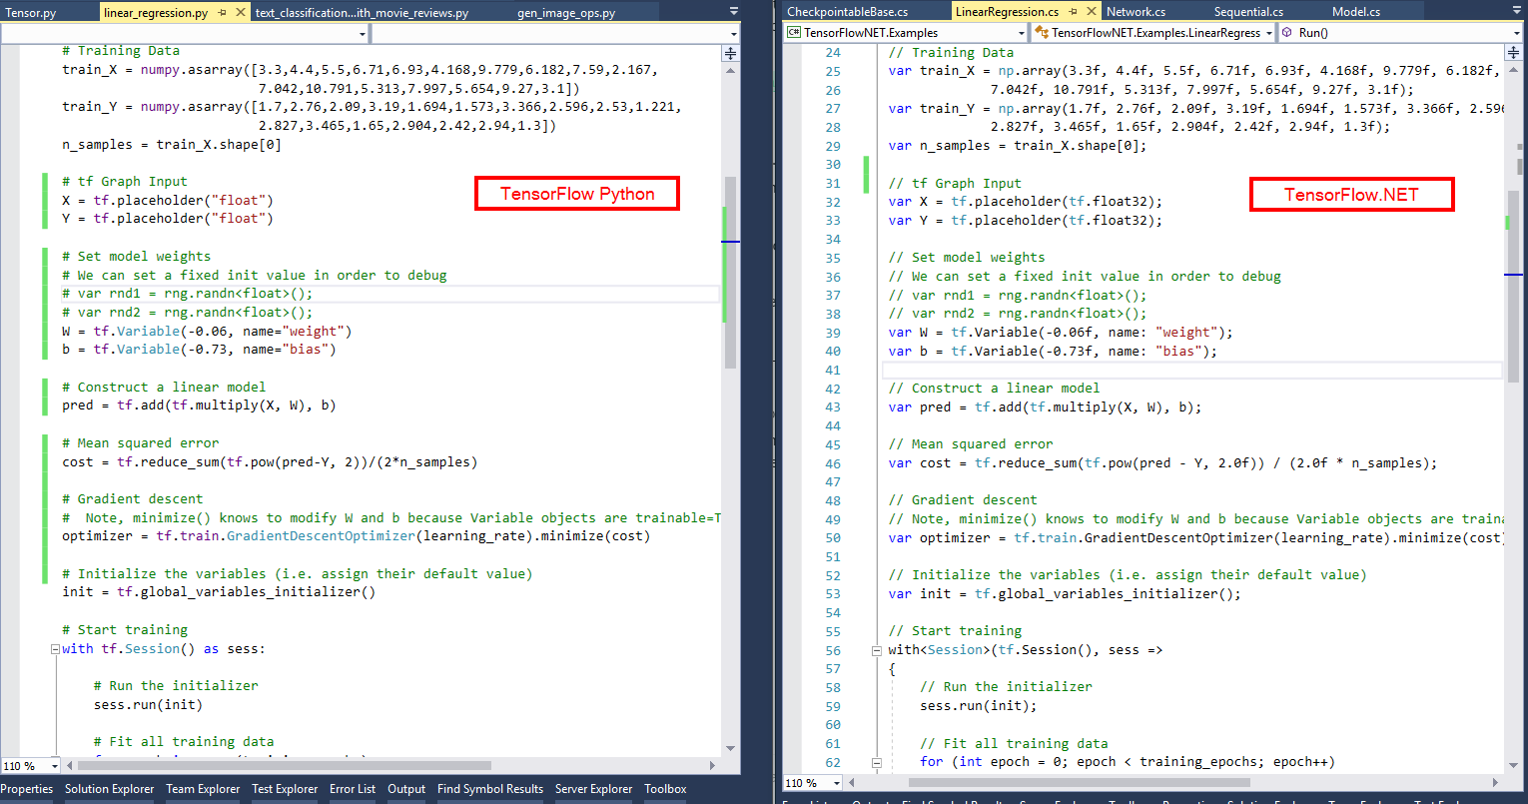The width and height of the screenshot is (1528, 804).
Task: Collapse the with<Session> block at line 56
Action: (x=876, y=649)
